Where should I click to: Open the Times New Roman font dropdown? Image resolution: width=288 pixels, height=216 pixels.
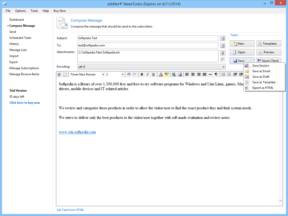pyautogui.click(x=103, y=74)
